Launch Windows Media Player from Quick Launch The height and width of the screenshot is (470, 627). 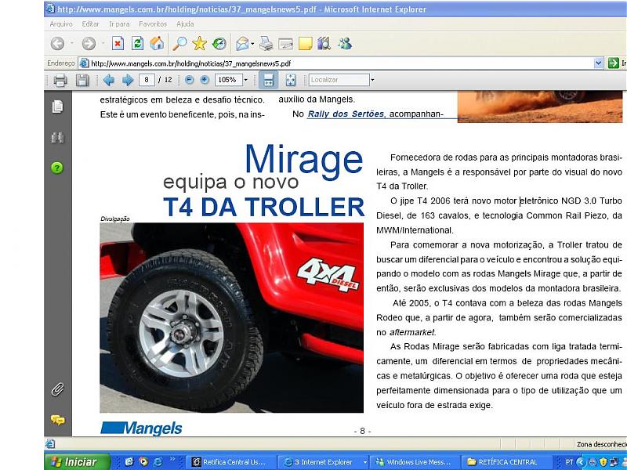143,462
